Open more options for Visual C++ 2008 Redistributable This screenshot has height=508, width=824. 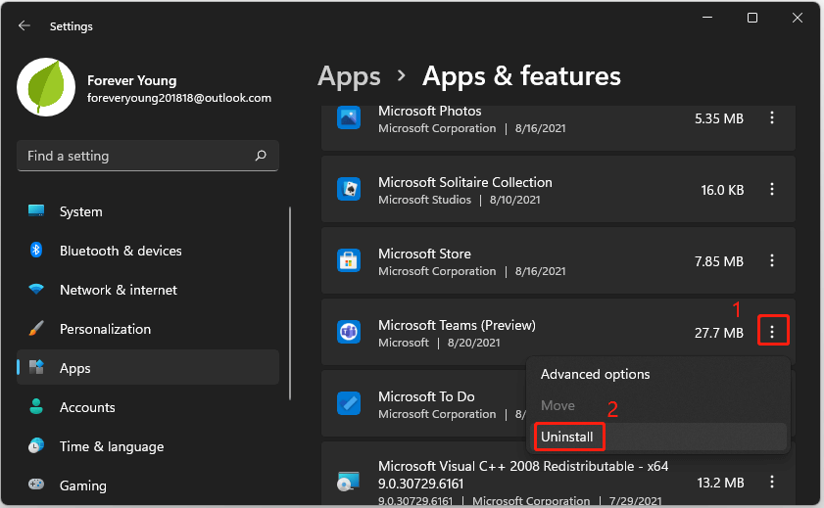771,482
